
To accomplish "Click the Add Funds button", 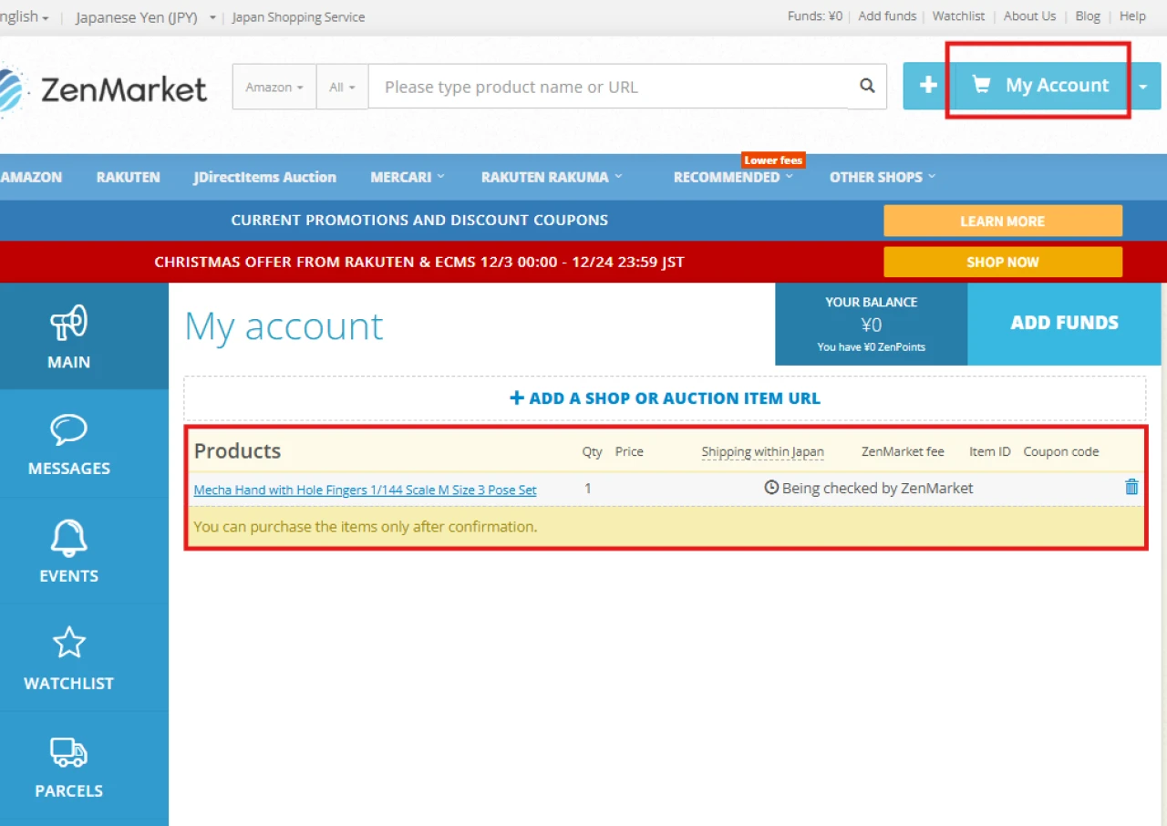I will 1064,324.
